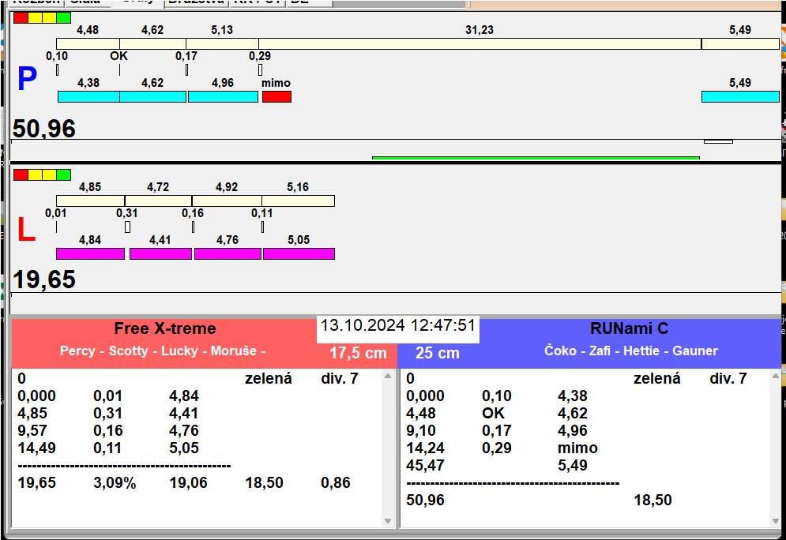The height and width of the screenshot is (540, 786).
Task: Click the 17,5 cm jump height label
Action: pyautogui.click(x=358, y=353)
